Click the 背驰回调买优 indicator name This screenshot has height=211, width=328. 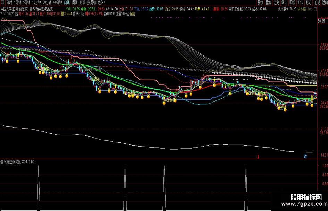pos(12,162)
